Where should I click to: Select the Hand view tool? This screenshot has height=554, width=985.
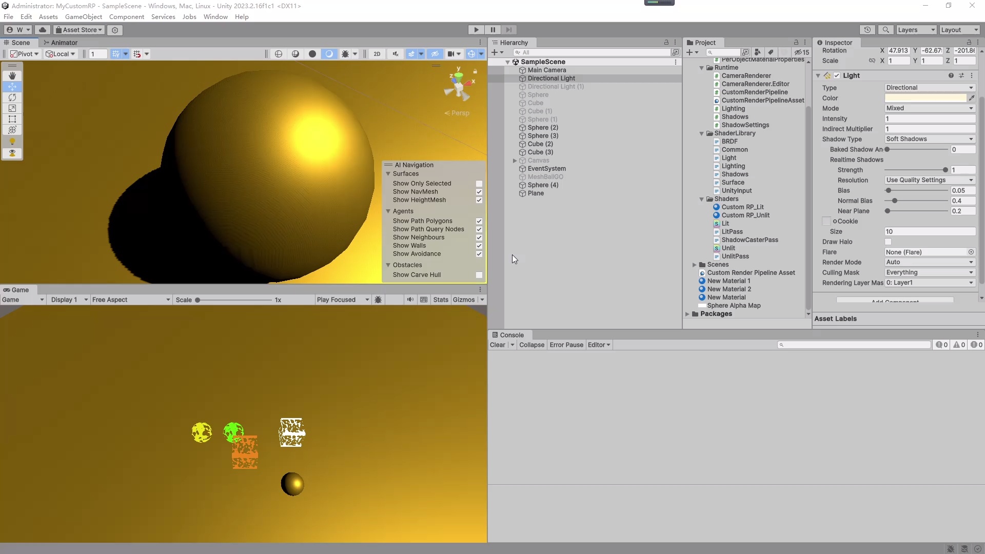coord(12,76)
